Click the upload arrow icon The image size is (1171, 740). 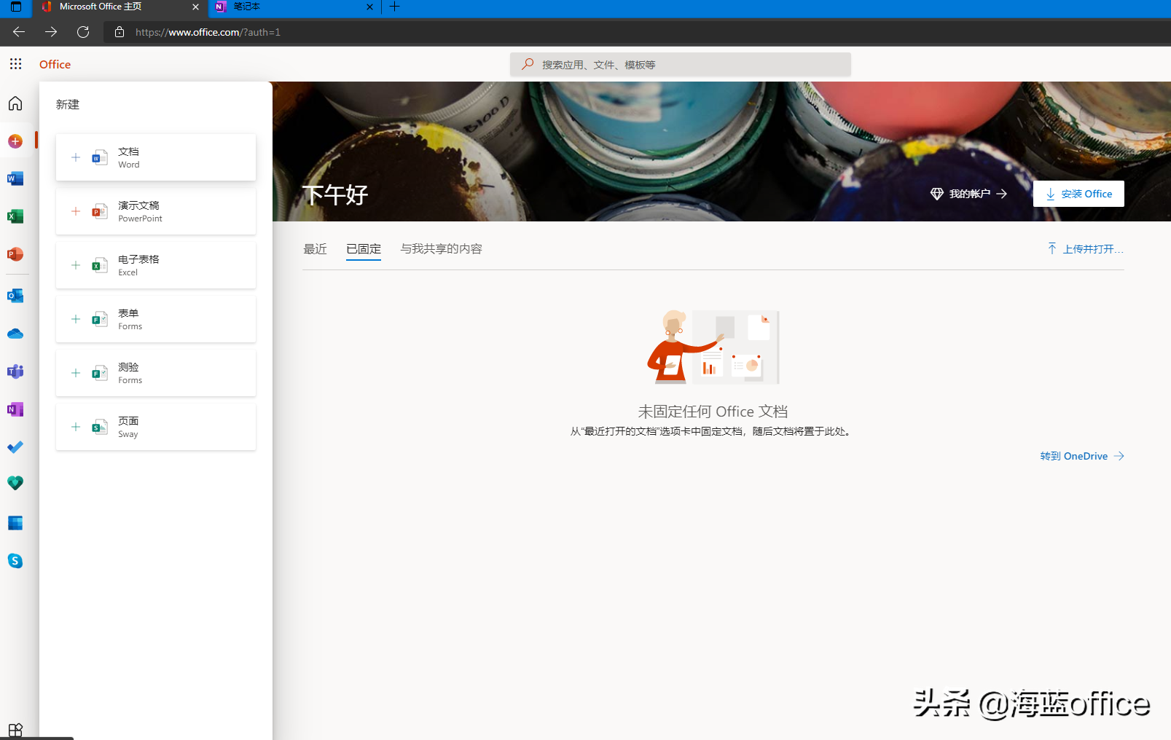(1052, 248)
